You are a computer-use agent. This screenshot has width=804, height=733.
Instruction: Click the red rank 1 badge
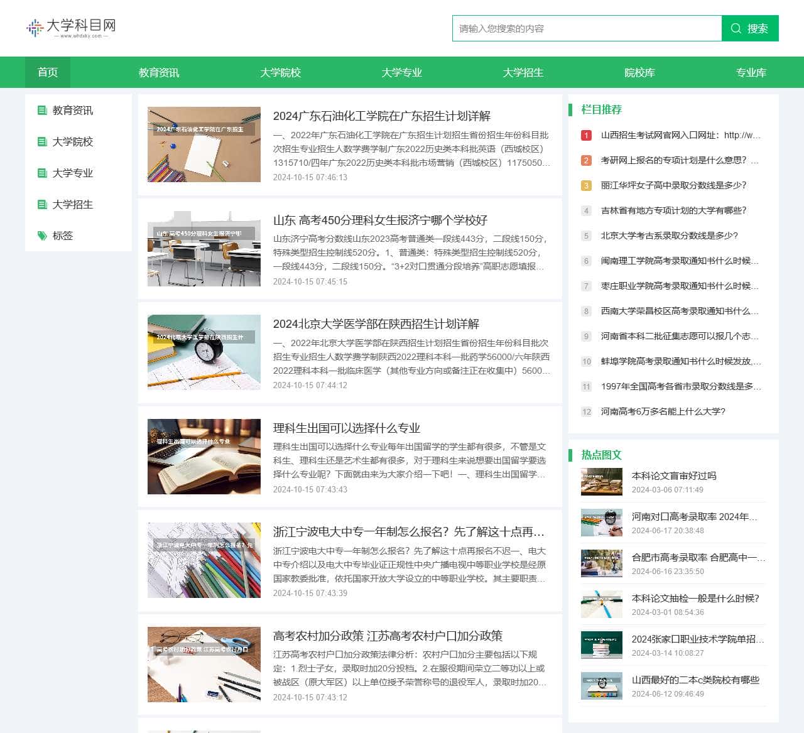[x=586, y=135]
